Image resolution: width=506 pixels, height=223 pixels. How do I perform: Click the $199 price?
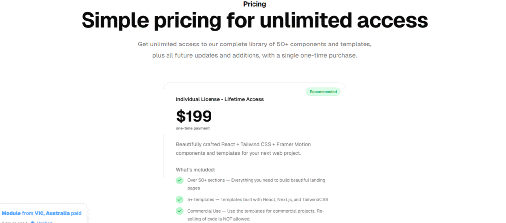(x=194, y=116)
